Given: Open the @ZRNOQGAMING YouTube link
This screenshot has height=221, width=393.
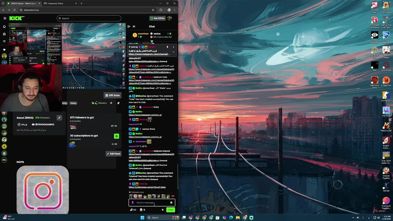Looking at the screenshot, I should 43,124.
